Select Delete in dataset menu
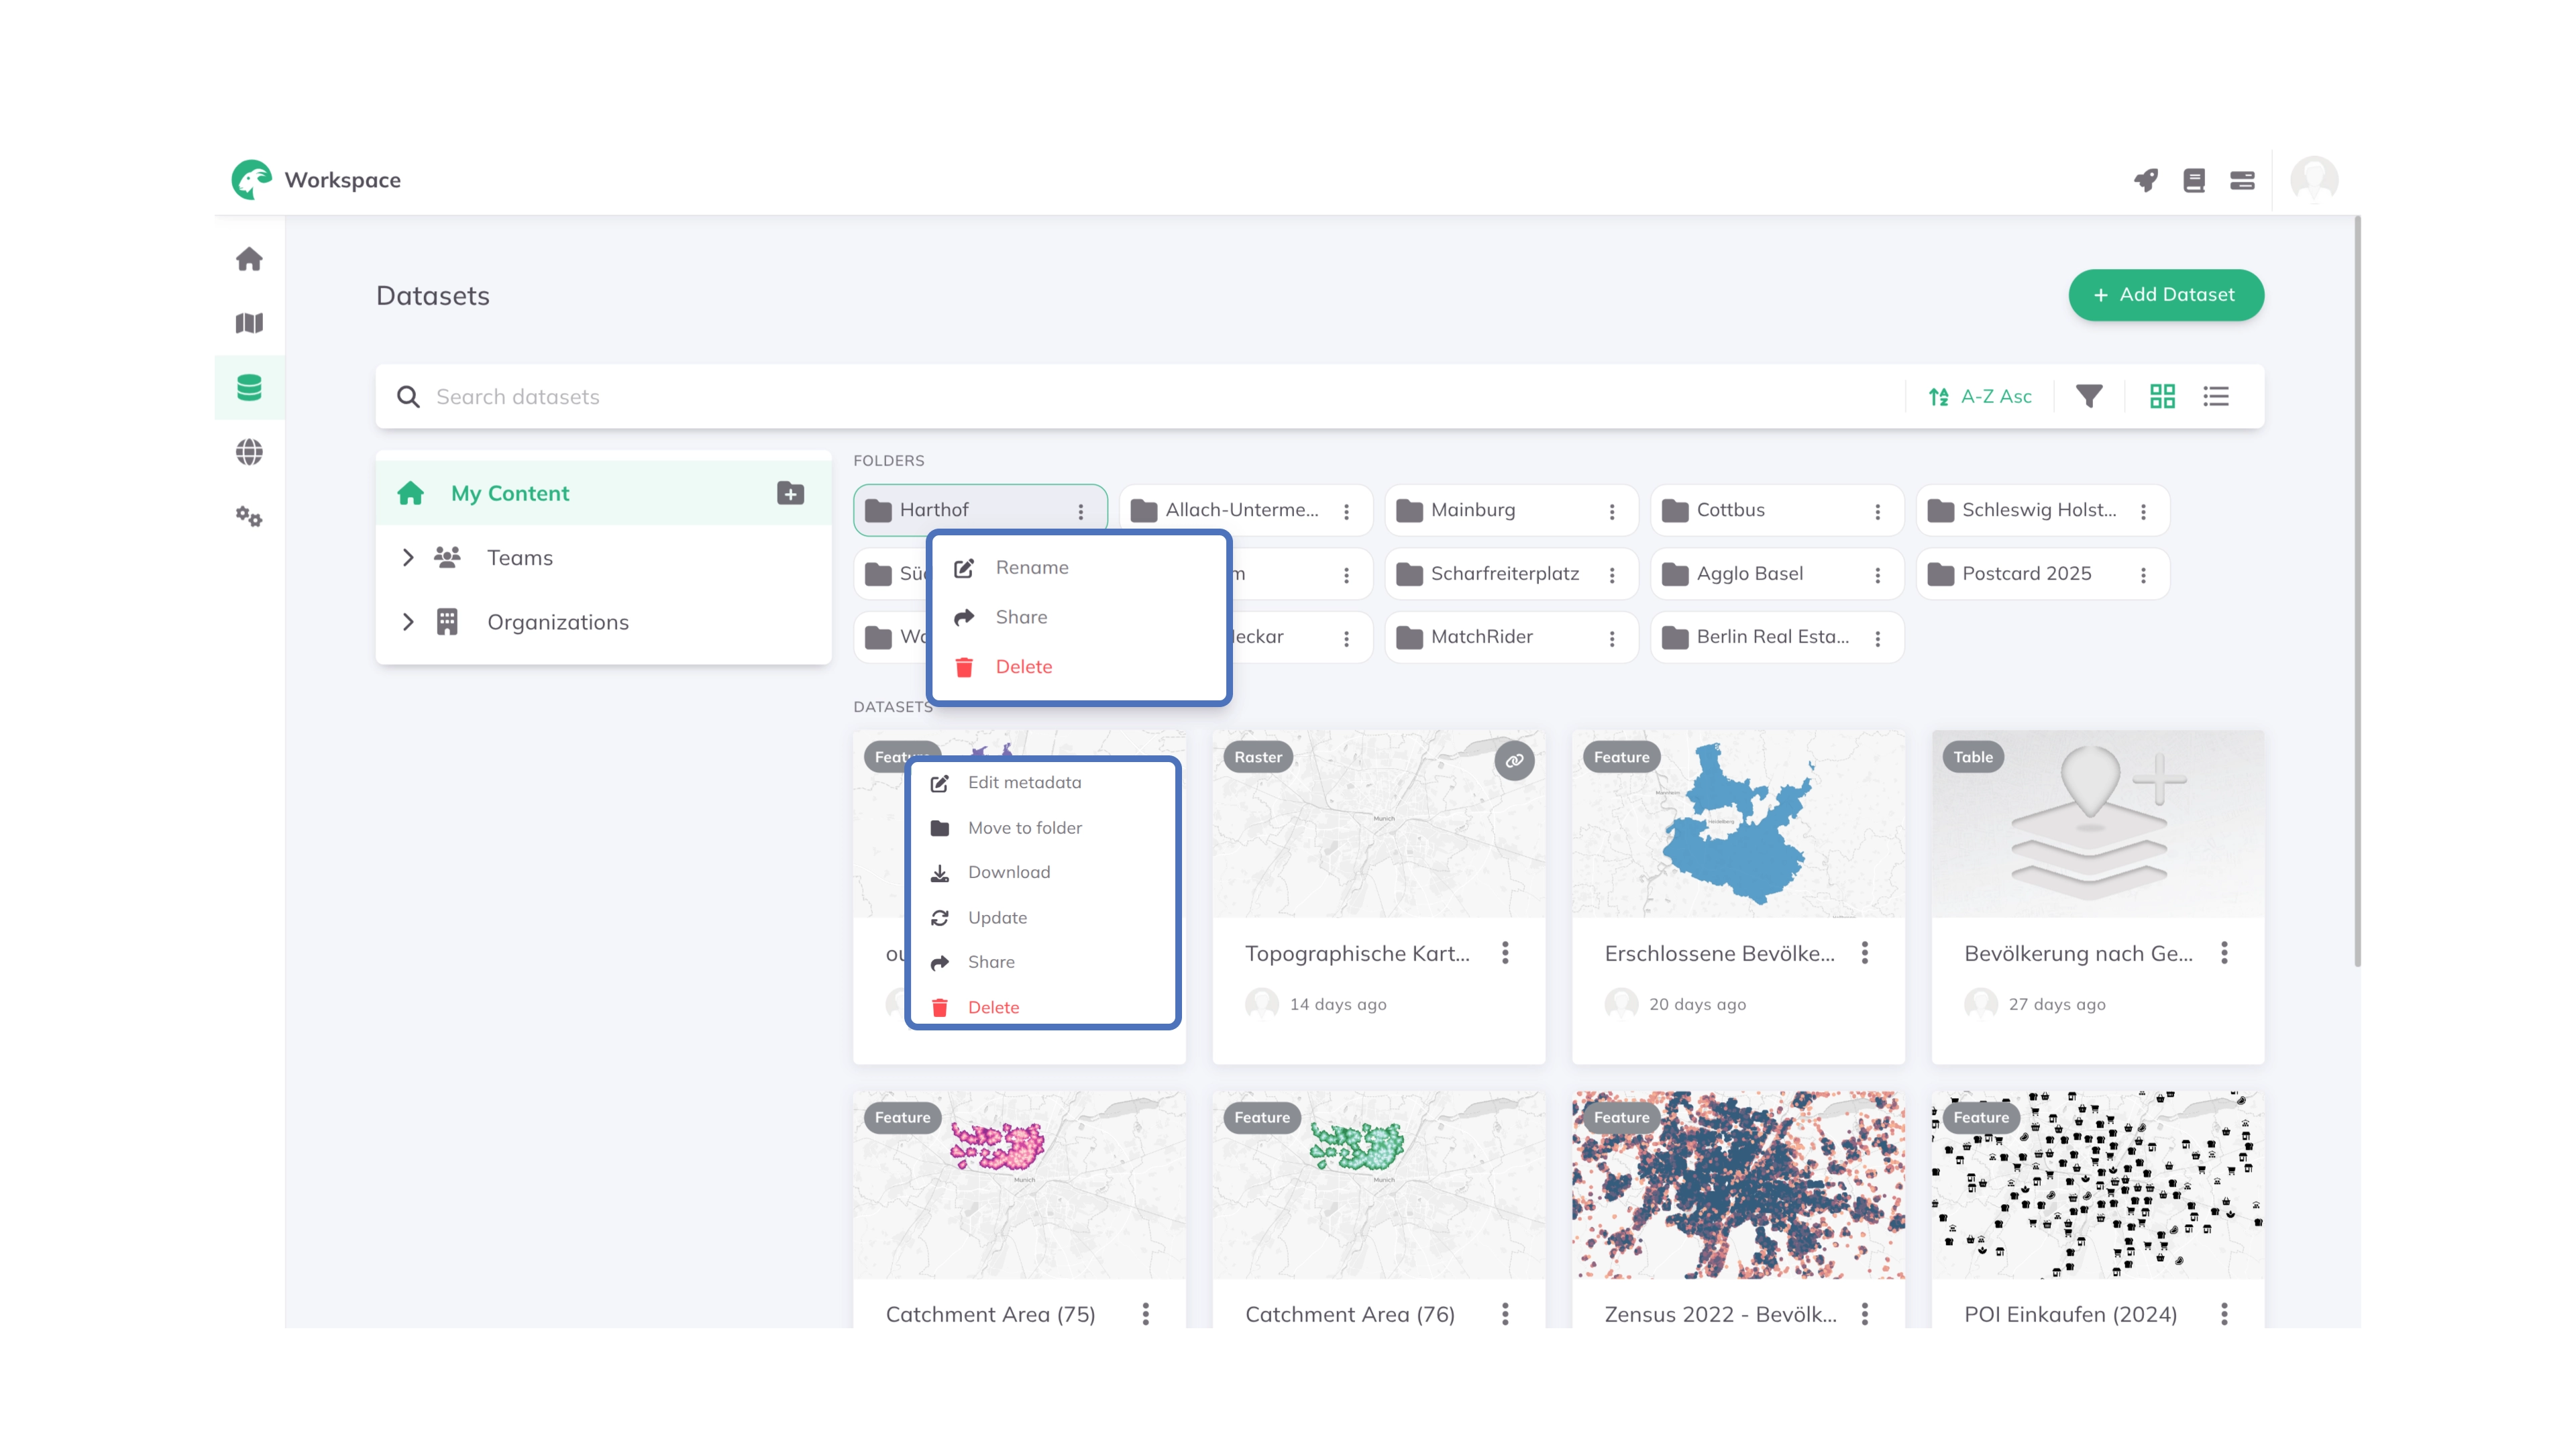 pos(1043,1007)
